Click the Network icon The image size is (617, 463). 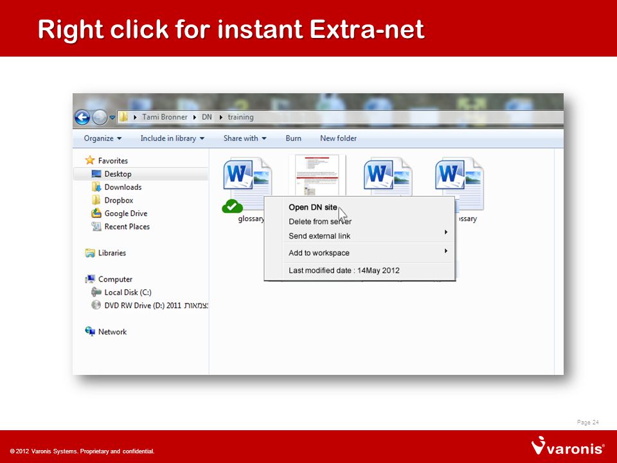point(90,332)
